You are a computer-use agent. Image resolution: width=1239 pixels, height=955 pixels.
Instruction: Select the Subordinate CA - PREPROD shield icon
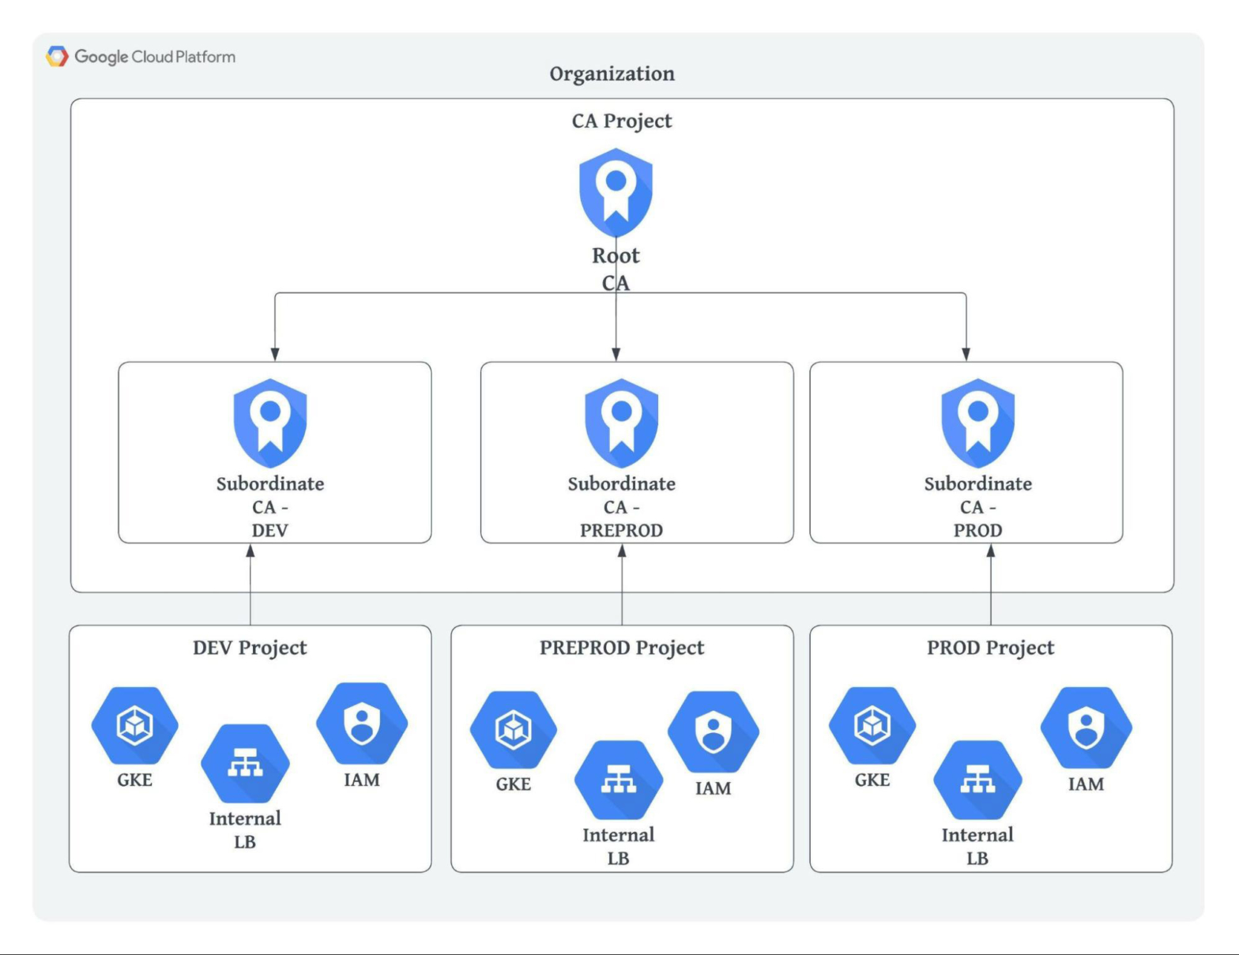pyautogui.click(x=621, y=423)
